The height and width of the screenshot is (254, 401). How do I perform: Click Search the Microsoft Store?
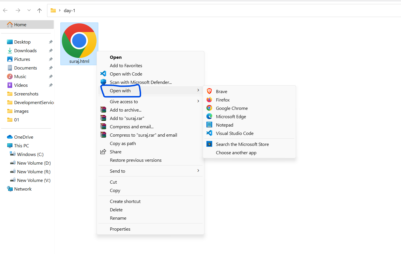(x=249, y=144)
